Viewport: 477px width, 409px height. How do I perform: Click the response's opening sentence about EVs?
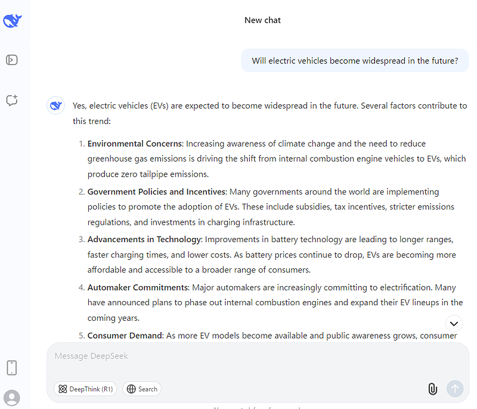coord(270,106)
